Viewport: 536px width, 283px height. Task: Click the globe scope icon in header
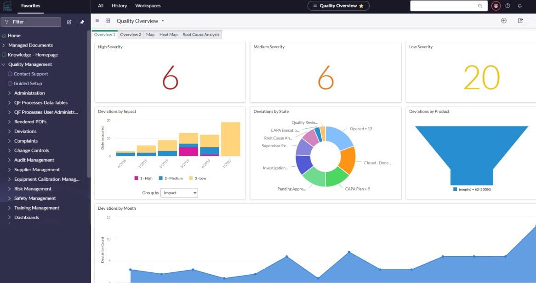496,6
